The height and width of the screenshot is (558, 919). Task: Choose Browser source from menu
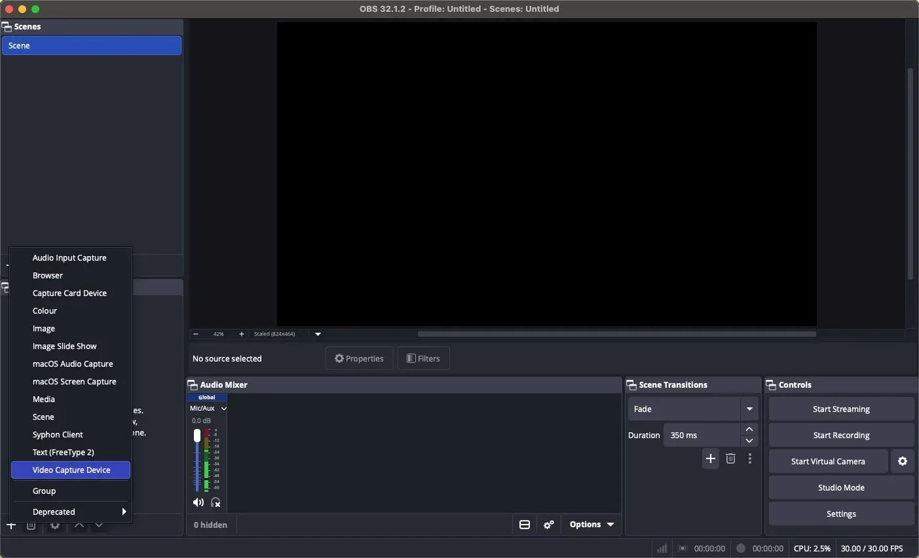pyautogui.click(x=71, y=276)
